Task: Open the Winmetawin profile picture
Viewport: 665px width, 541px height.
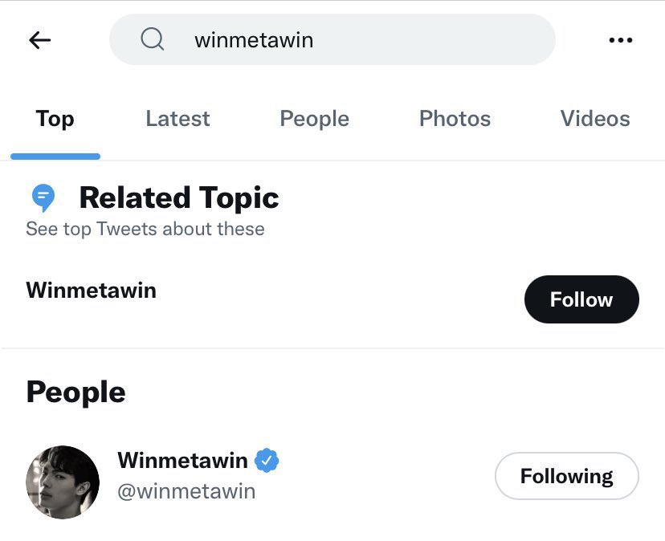Action: point(63,482)
